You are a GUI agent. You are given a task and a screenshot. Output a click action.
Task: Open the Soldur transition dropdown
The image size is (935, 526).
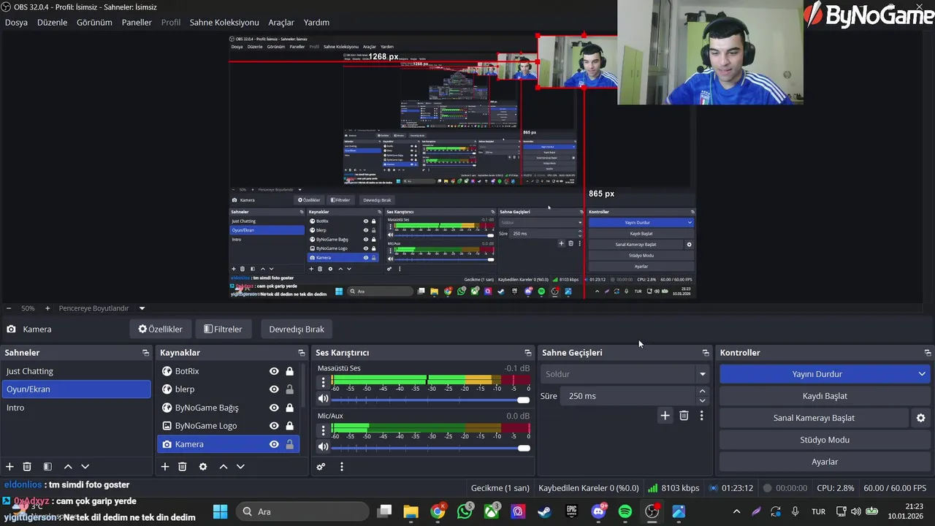coord(625,374)
